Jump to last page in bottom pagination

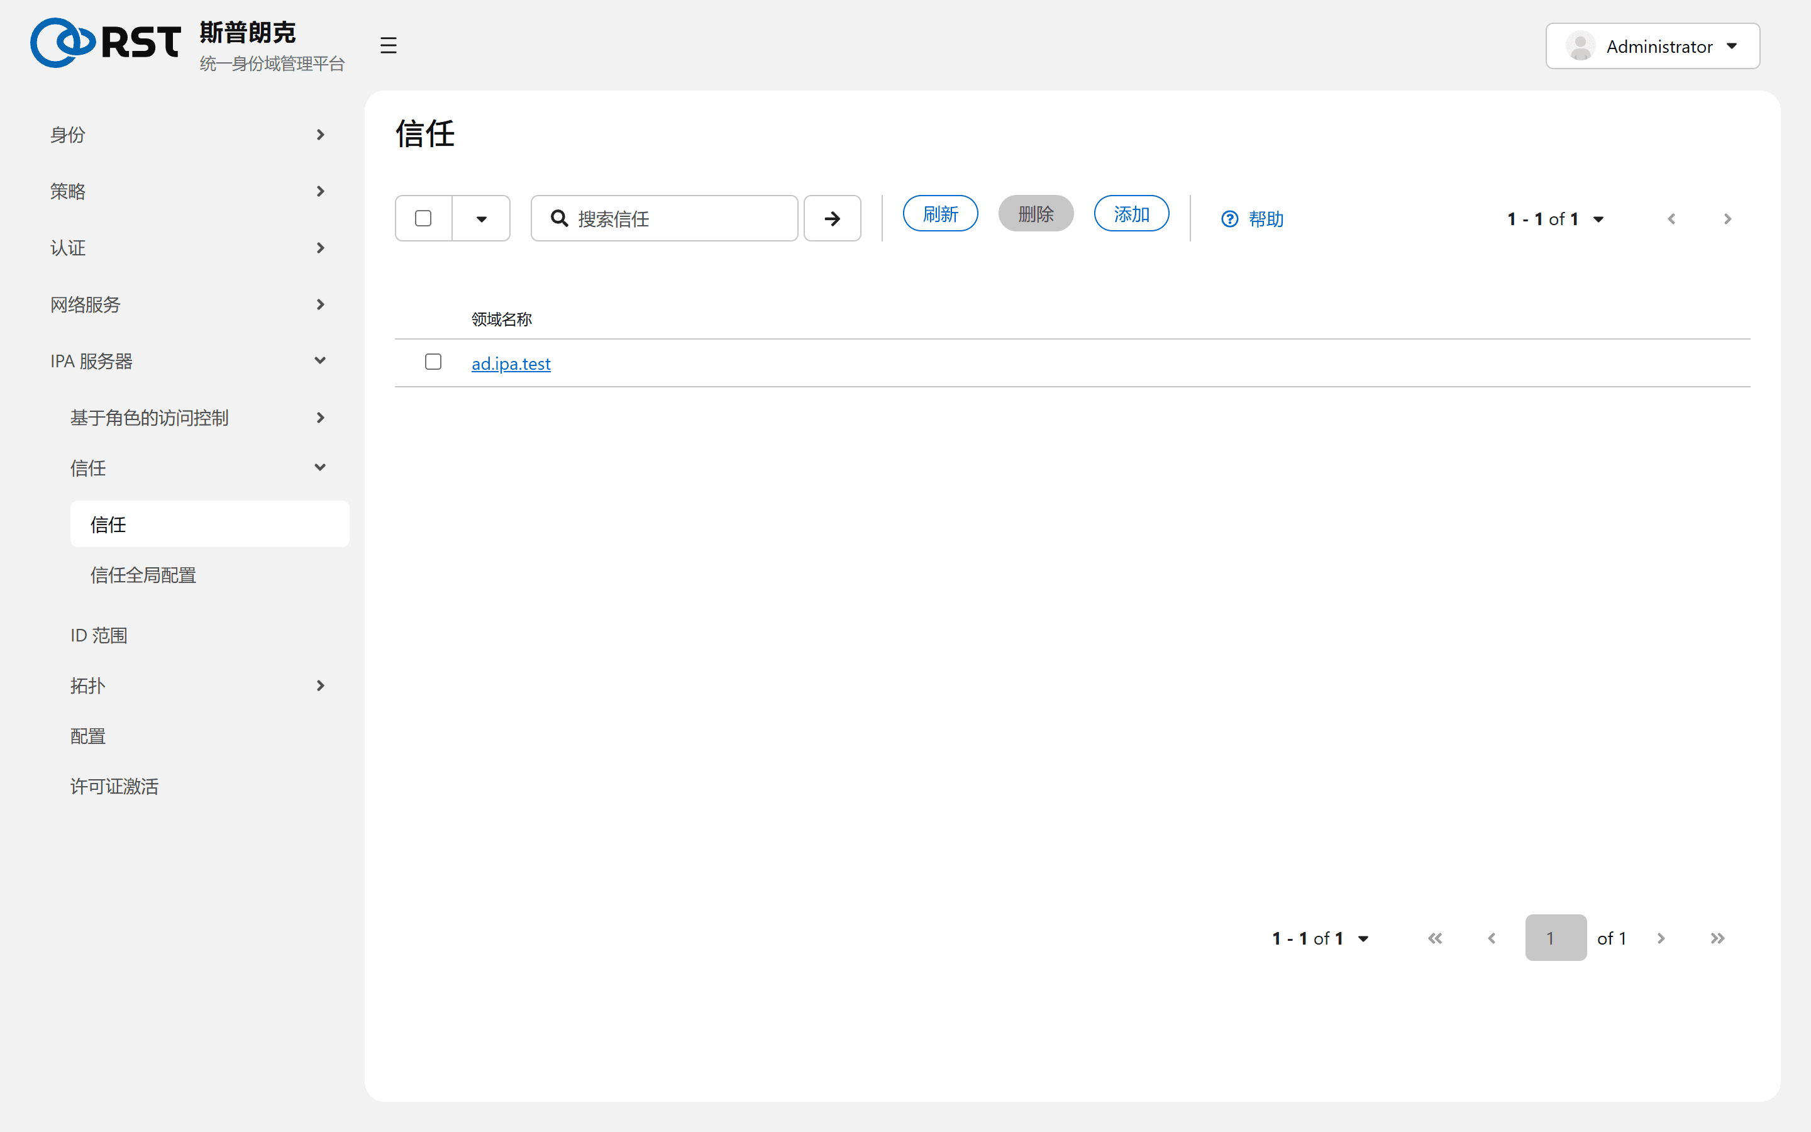point(1717,938)
